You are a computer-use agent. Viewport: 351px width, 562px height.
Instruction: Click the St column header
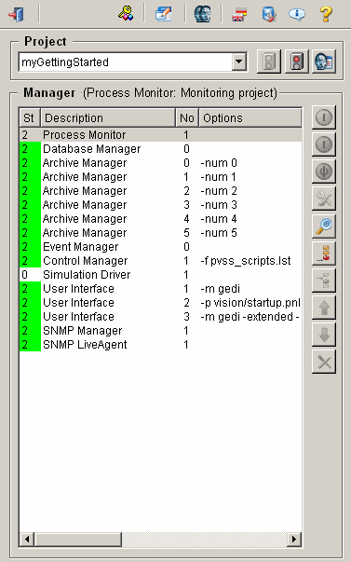[x=30, y=118]
